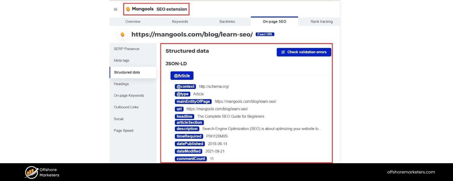Open Headings in the sidebar

121,84
